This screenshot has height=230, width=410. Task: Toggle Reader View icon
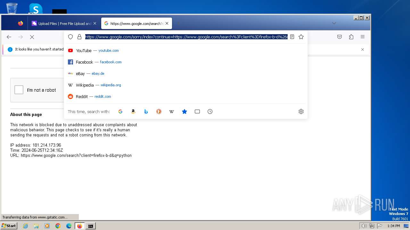pos(292,37)
